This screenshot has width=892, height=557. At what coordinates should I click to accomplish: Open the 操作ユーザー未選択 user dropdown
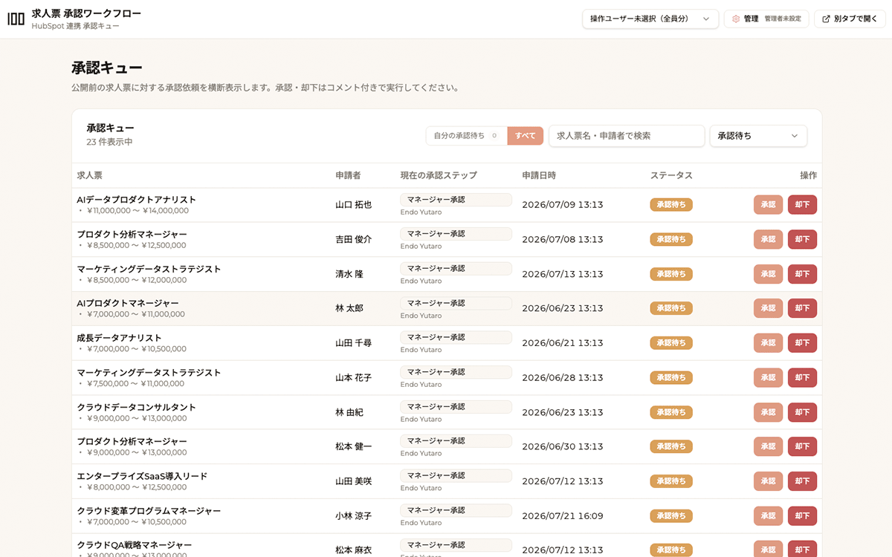[x=650, y=19]
